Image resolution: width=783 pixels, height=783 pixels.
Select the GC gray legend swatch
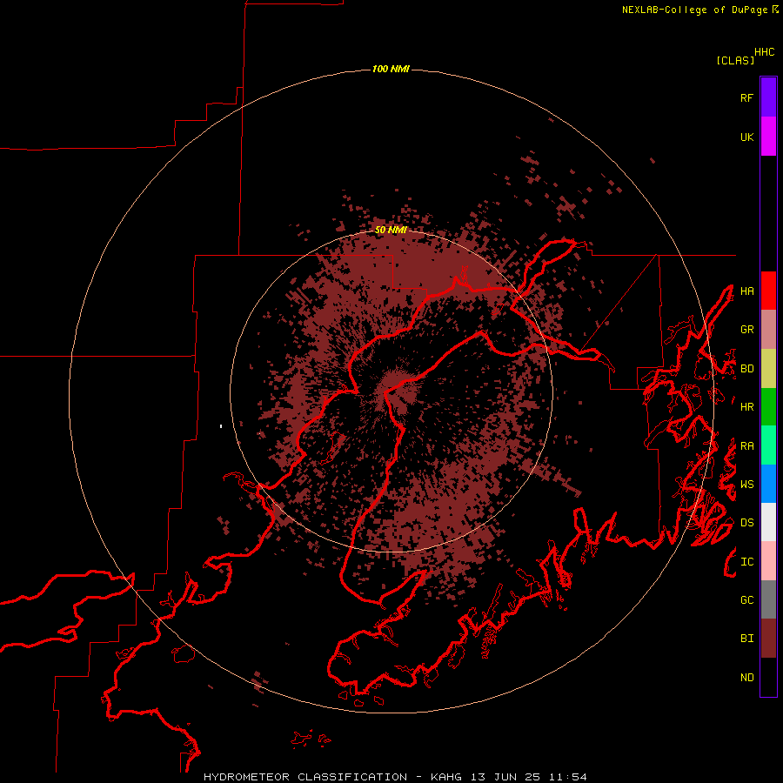point(768,599)
